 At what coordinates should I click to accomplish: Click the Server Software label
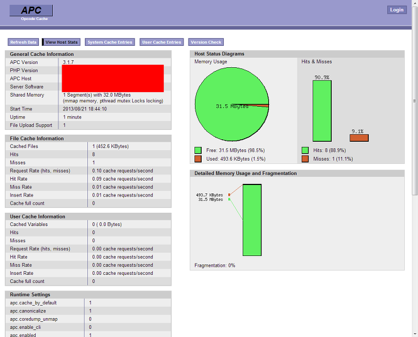tap(26, 87)
